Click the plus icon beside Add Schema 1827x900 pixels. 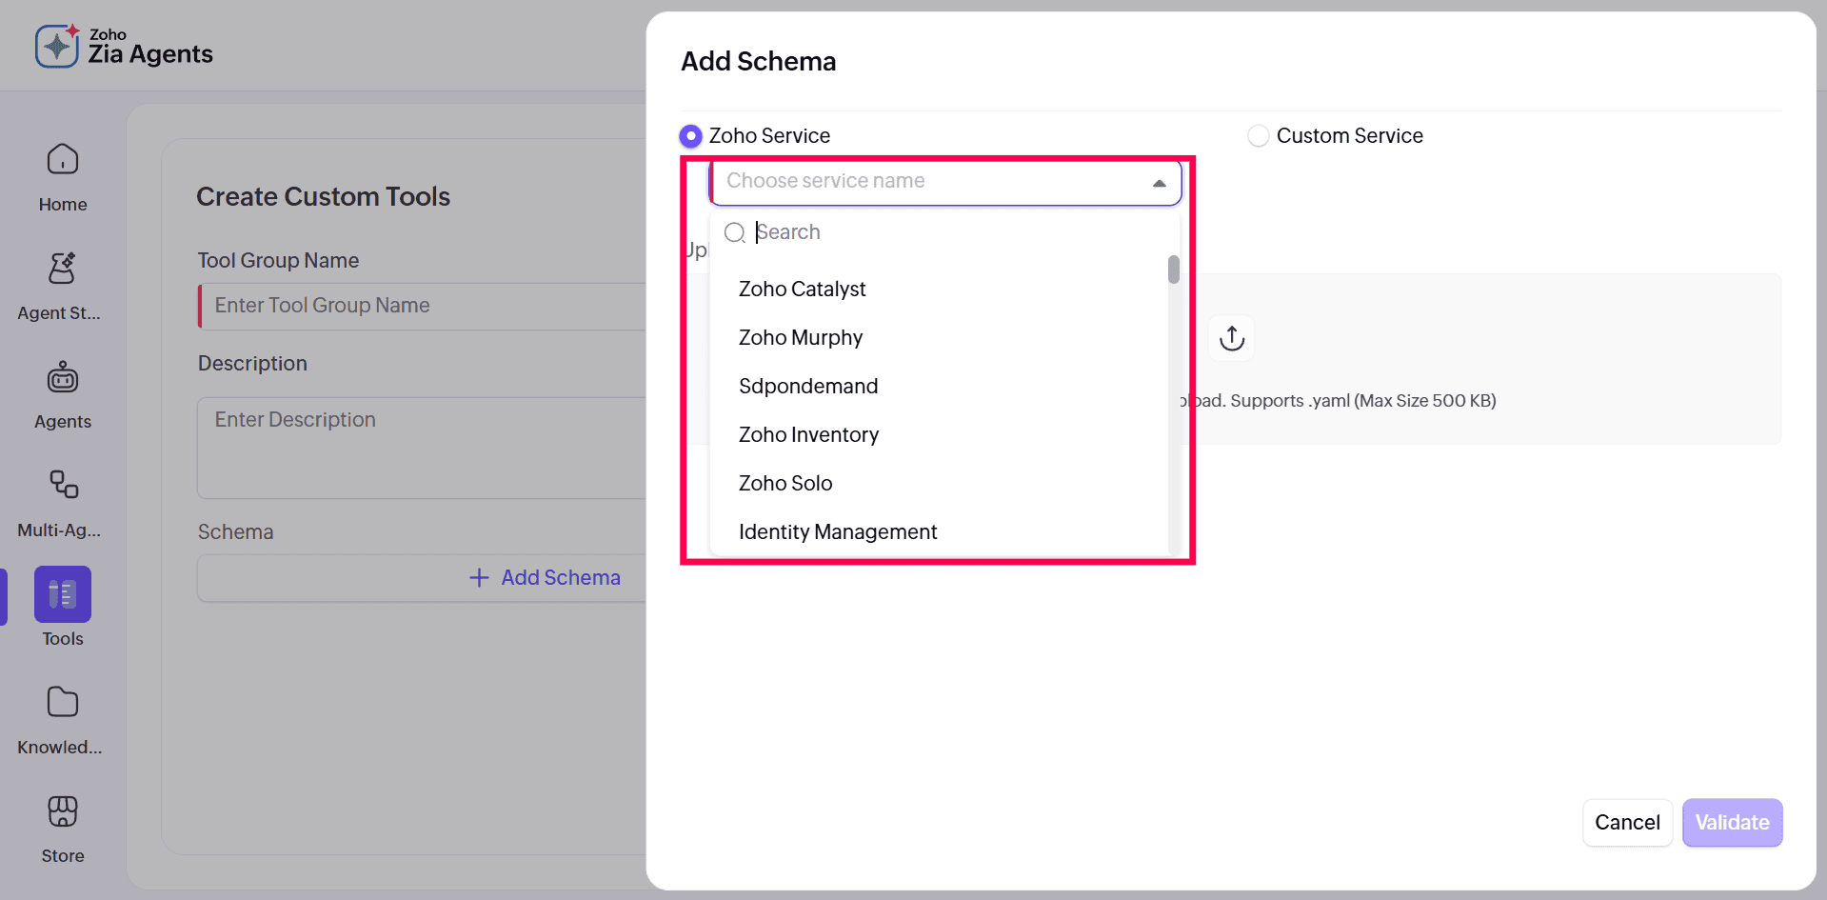pyautogui.click(x=479, y=578)
